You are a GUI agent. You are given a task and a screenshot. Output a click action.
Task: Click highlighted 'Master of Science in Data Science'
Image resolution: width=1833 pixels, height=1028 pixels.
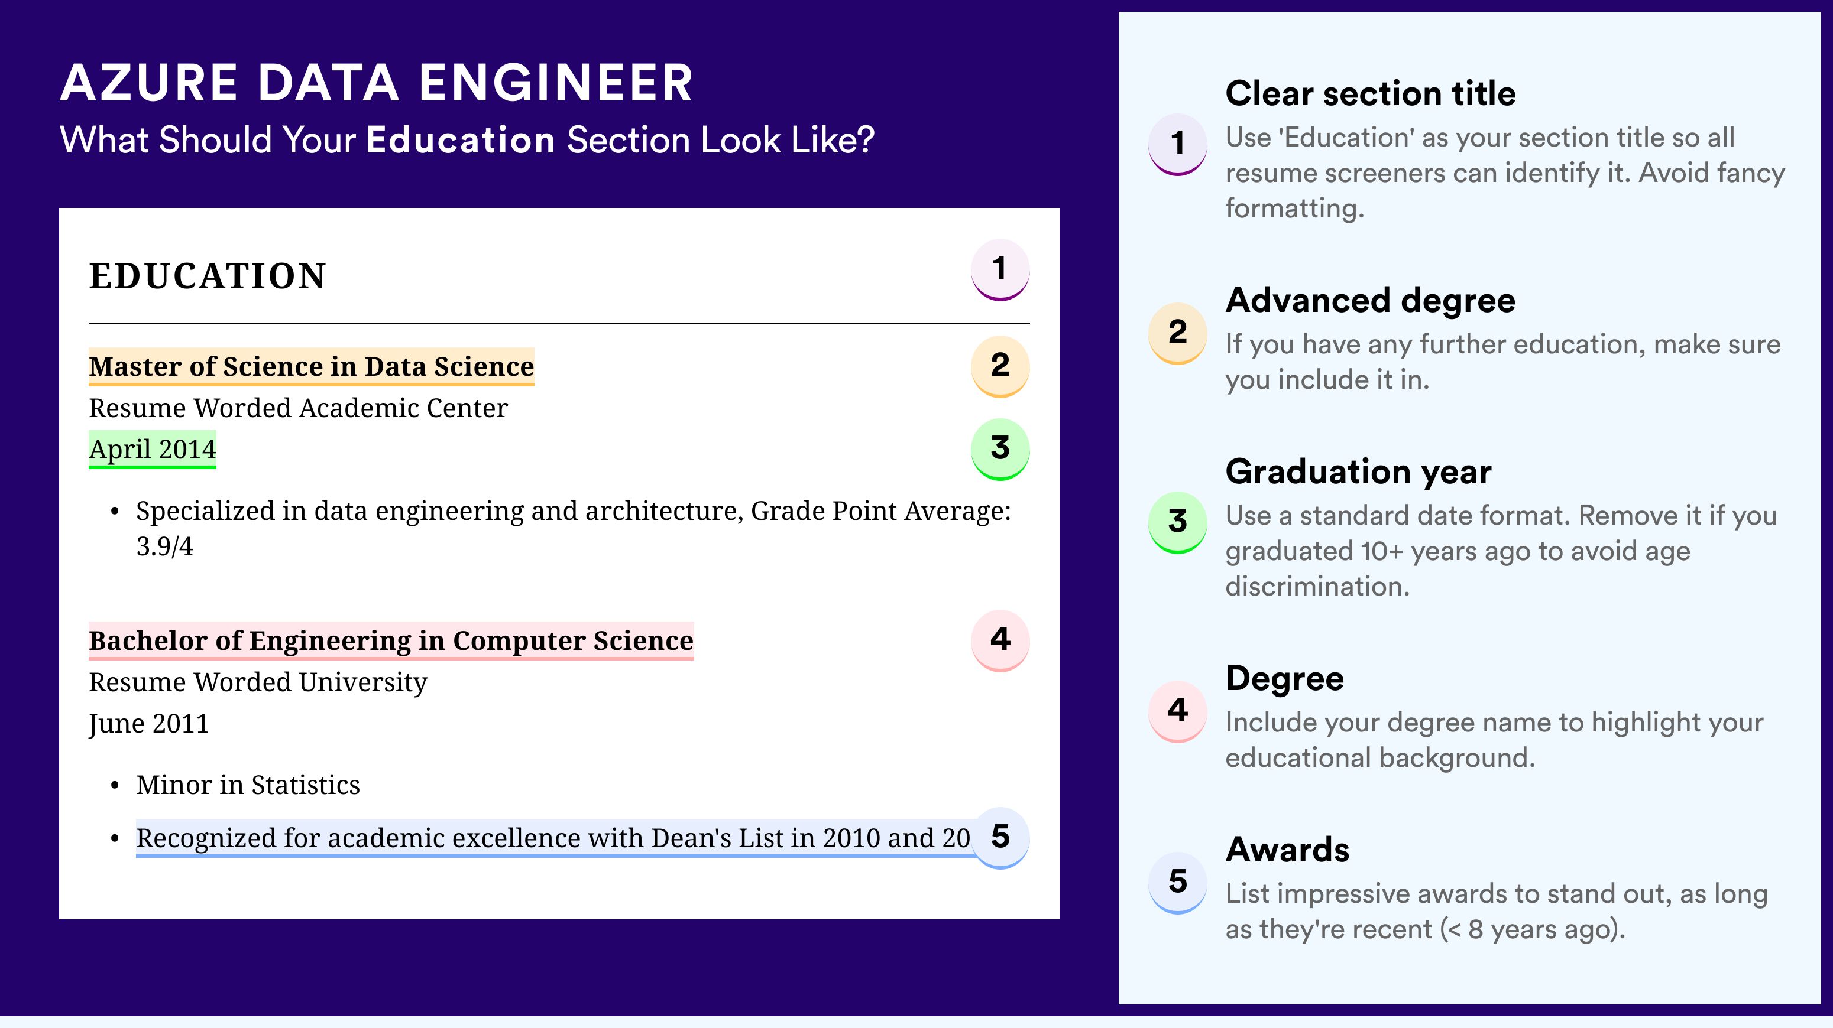point(311,367)
